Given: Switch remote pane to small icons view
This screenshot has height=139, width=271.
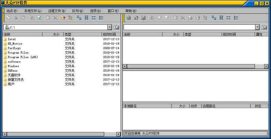Looking at the screenshot, I should (x=221, y=18).
